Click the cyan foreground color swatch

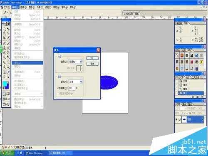5,84
